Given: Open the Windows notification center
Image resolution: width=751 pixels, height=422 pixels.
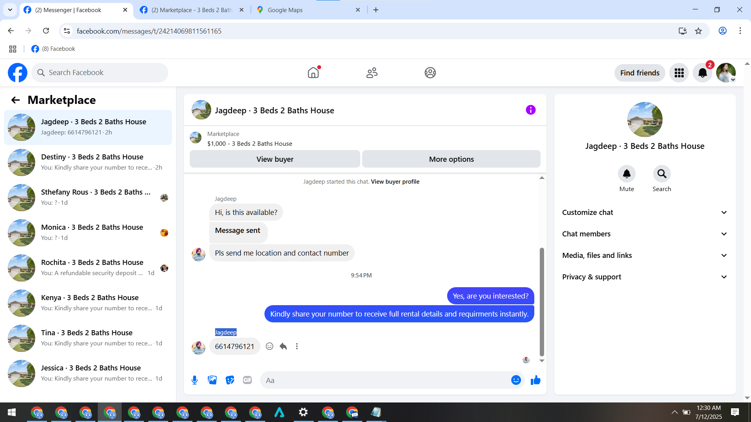Looking at the screenshot, I should pyautogui.click(x=735, y=412).
